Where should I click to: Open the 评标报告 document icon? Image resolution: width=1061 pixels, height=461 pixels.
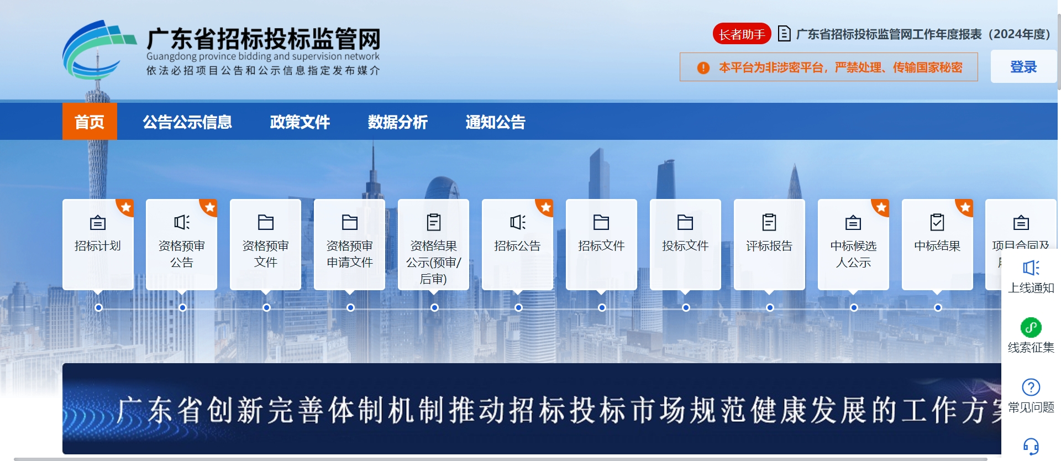click(769, 222)
